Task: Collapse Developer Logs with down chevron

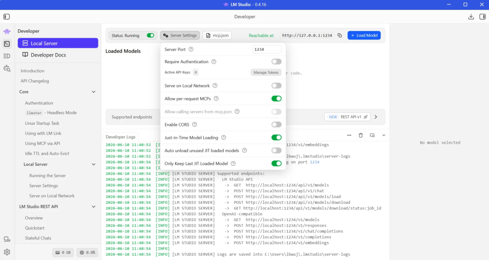Action: [x=384, y=135]
